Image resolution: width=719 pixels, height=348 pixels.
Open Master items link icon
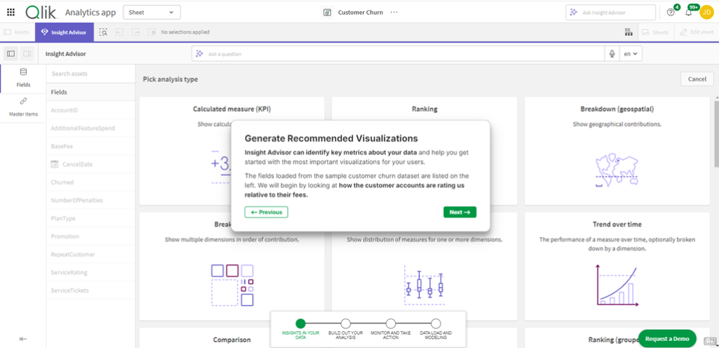tap(23, 107)
